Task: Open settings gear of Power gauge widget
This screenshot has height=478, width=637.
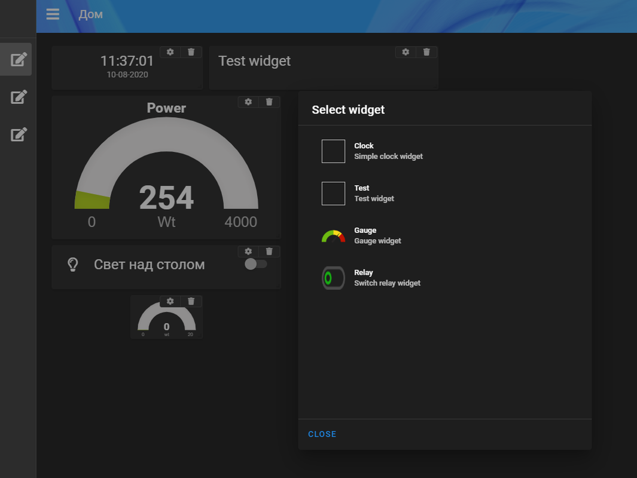Action: click(x=248, y=102)
